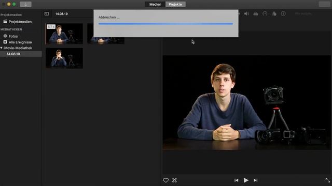This screenshot has width=332, height=186.
Task: Open the import media button
Action: point(25,4)
